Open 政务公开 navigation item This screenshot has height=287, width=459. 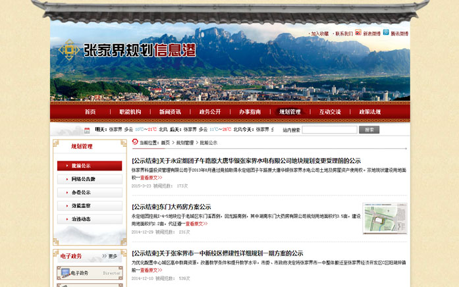coord(210,112)
